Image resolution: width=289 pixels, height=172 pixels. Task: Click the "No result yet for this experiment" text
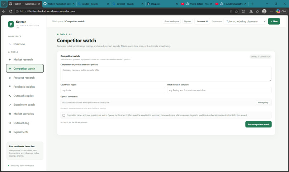click(74, 122)
